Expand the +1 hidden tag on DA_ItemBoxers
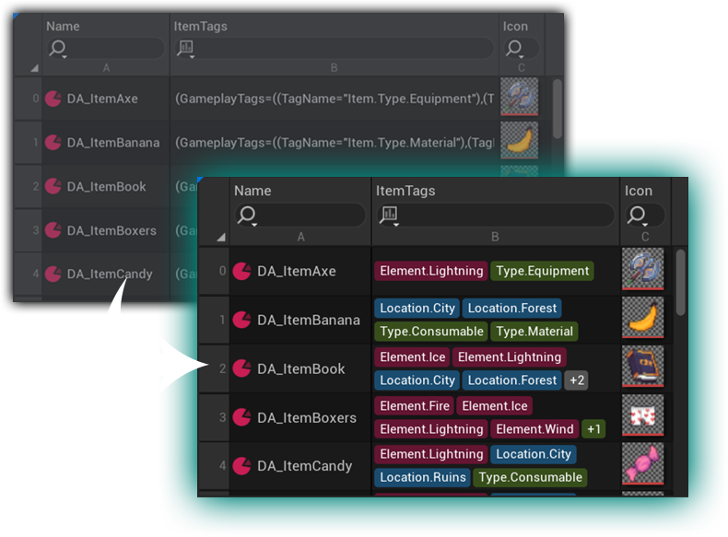 tap(594, 429)
